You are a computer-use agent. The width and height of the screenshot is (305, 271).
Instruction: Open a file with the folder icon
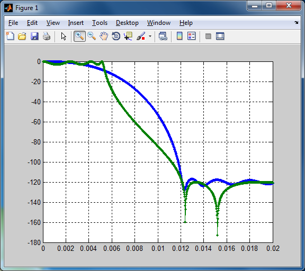tap(22, 36)
